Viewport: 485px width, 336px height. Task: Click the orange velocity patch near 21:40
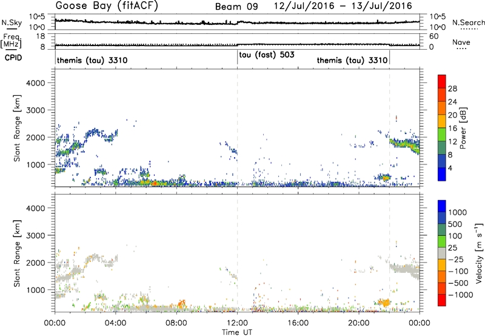pyautogui.click(x=385, y=302)
